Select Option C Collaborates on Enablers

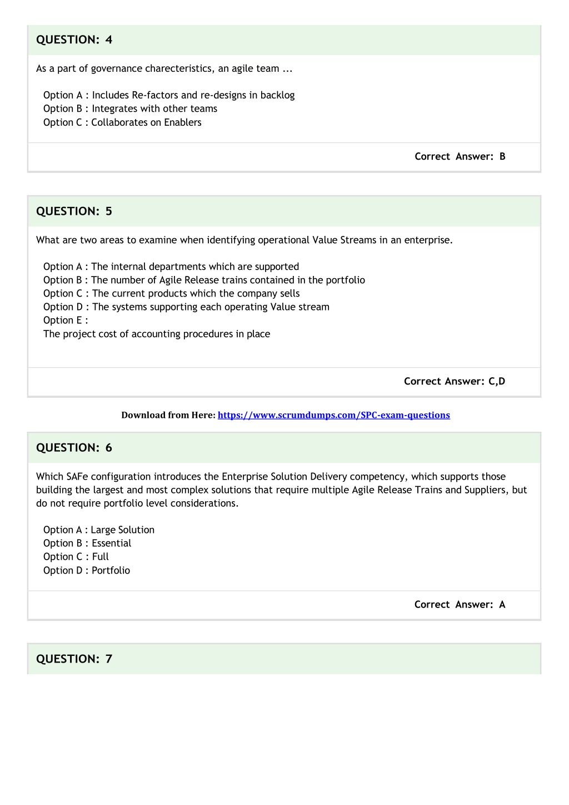coord(122,122)
